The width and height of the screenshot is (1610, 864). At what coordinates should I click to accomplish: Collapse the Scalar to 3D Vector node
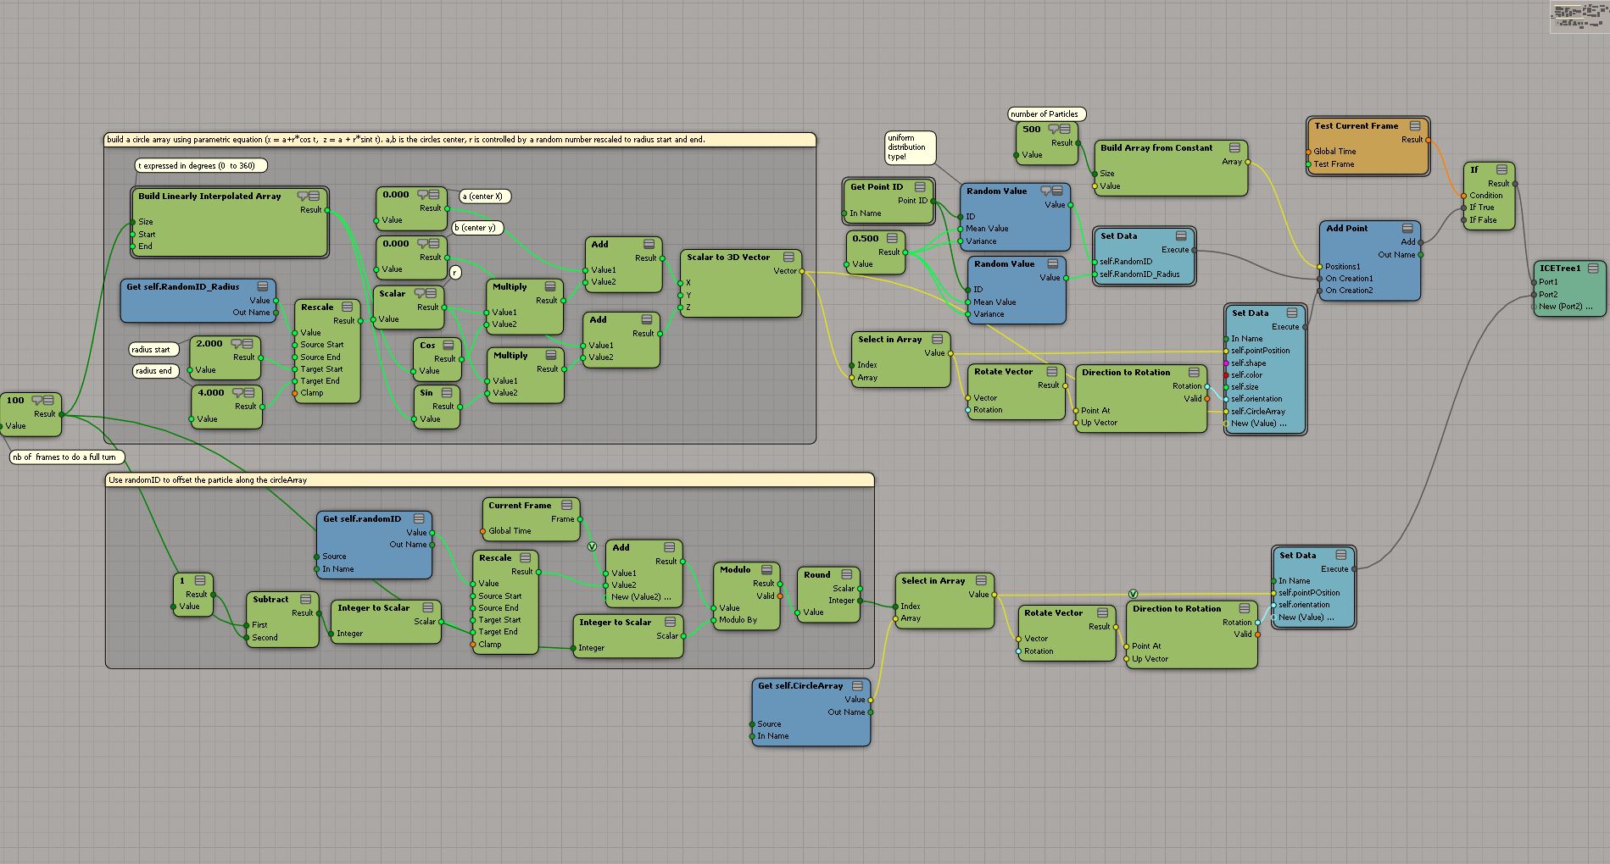tap(788, 257)
